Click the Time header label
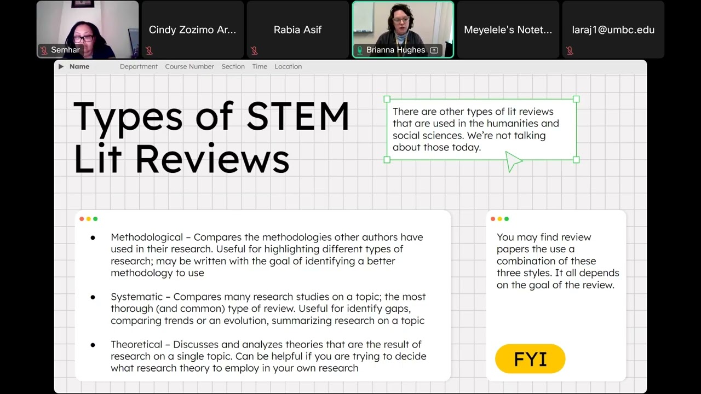The width and height of the screenshot is (701, 394). (x=260, y=67)
